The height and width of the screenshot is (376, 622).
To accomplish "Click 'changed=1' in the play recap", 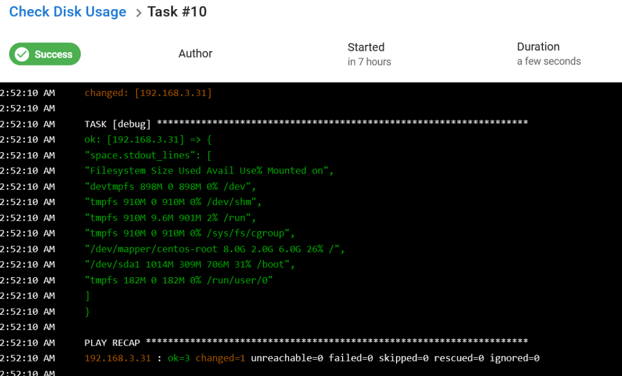I will (220, 358).
